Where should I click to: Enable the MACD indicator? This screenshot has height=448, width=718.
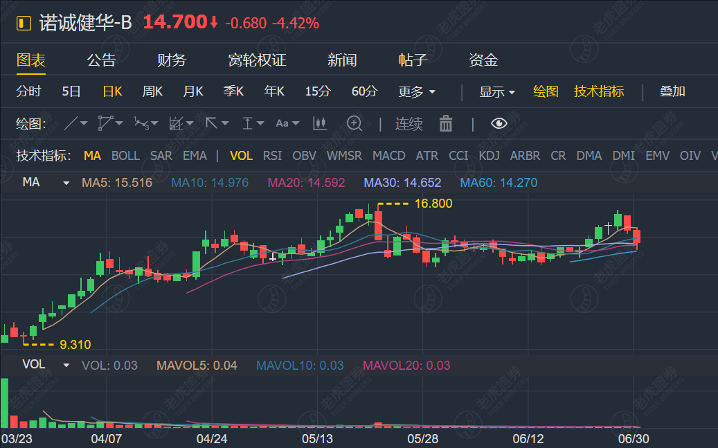pos(388,156)
